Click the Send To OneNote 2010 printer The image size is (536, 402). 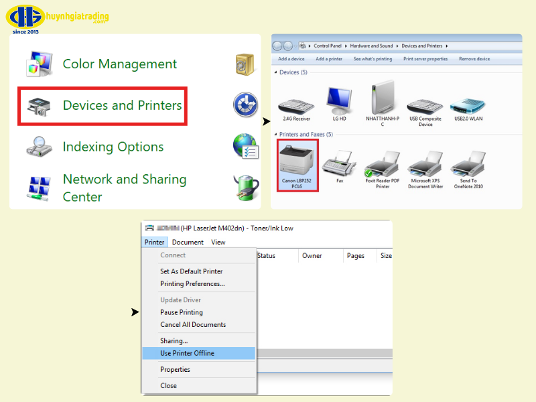tap(468, 165)
